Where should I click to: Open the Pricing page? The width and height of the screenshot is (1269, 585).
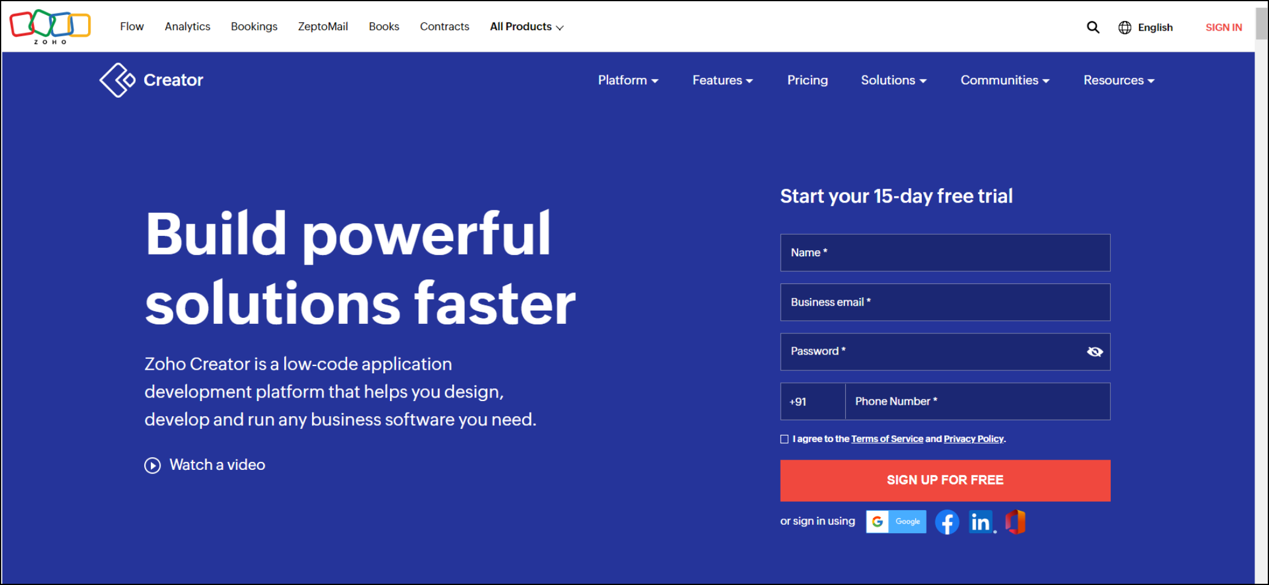[x=807, y=80]
